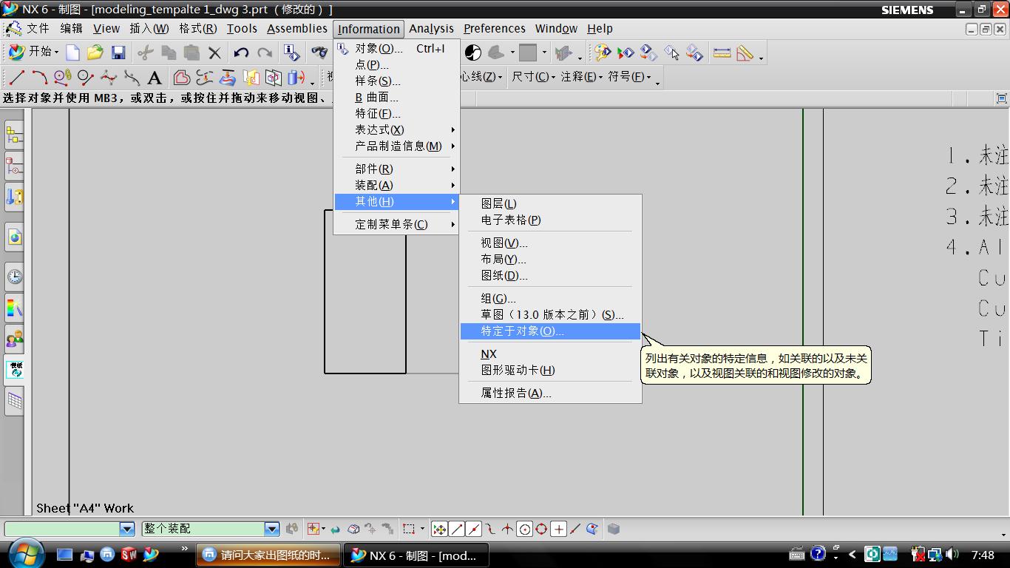Toggle the arc center snap icon

(525, 529)
